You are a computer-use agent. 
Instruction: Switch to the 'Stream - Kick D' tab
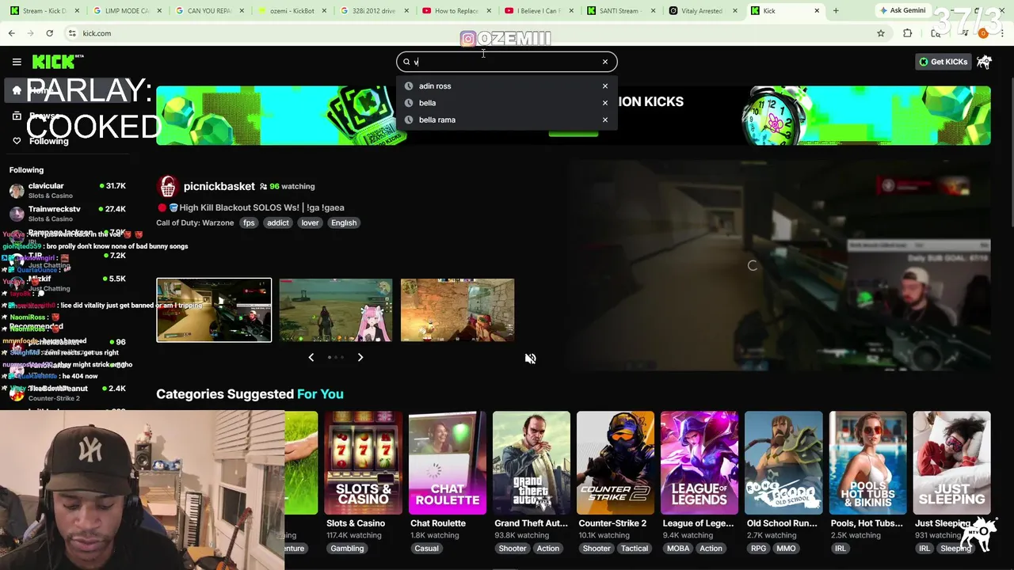click(41, 11)
